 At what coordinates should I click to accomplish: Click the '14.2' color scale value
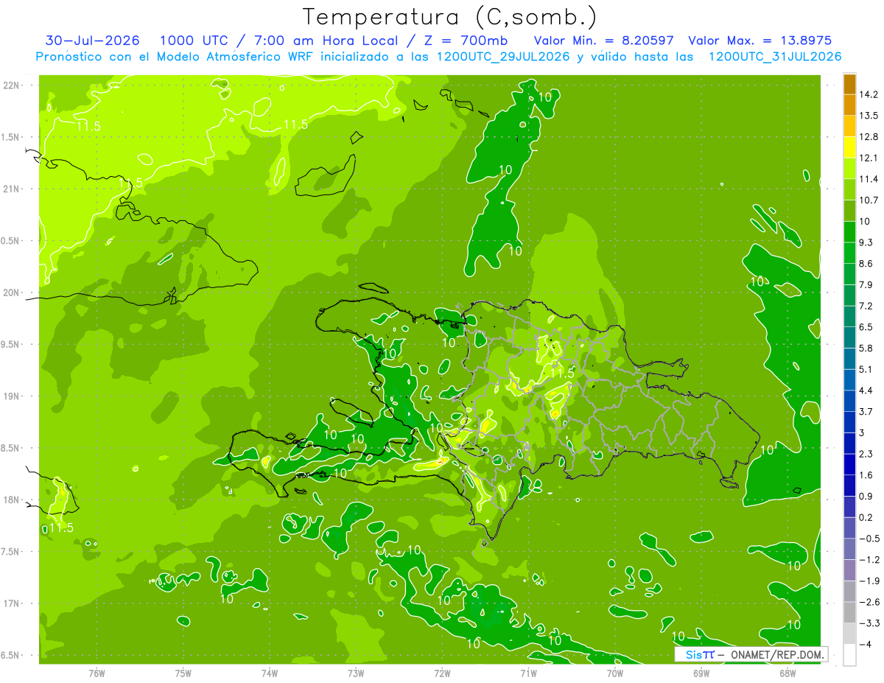click(869, 94)
